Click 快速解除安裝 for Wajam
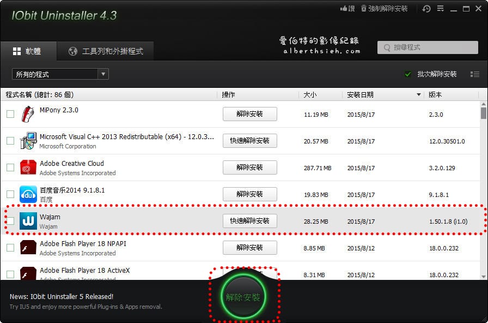The height and width of the screenshot is (323, 488). (x=249, y=221)
